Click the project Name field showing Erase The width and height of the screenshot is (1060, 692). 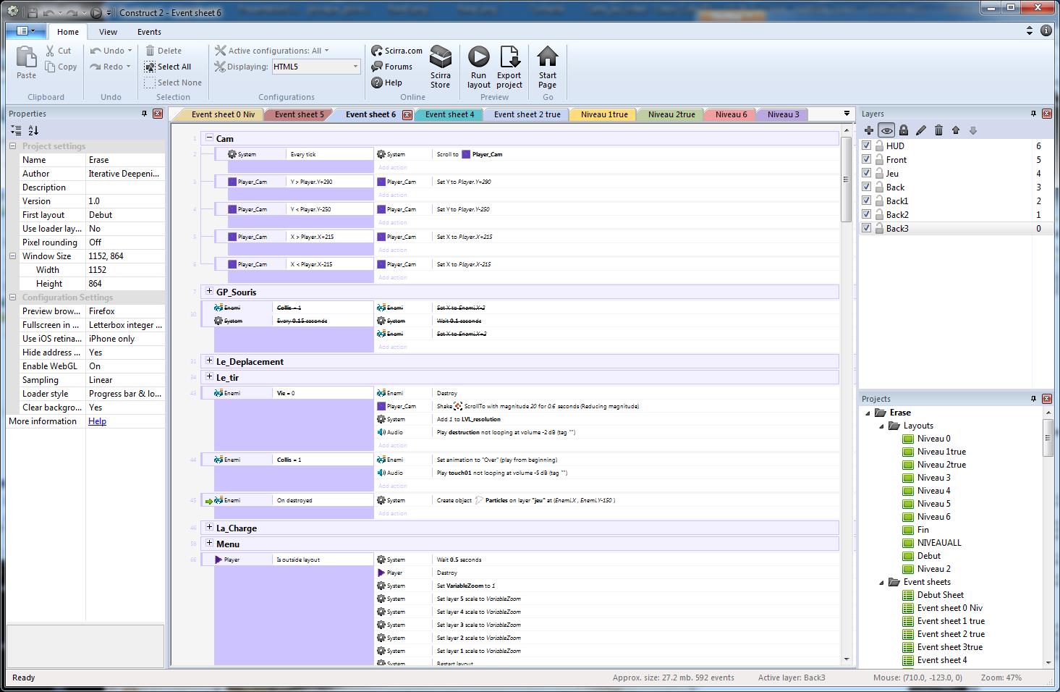125,160
